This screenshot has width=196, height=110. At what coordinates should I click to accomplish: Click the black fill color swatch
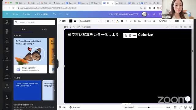tap(71, 21)
